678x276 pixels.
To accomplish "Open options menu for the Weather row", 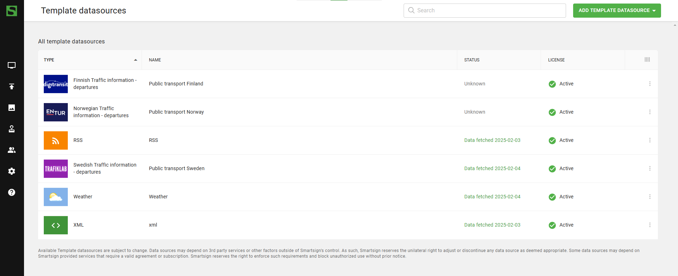I will [649, 197].
